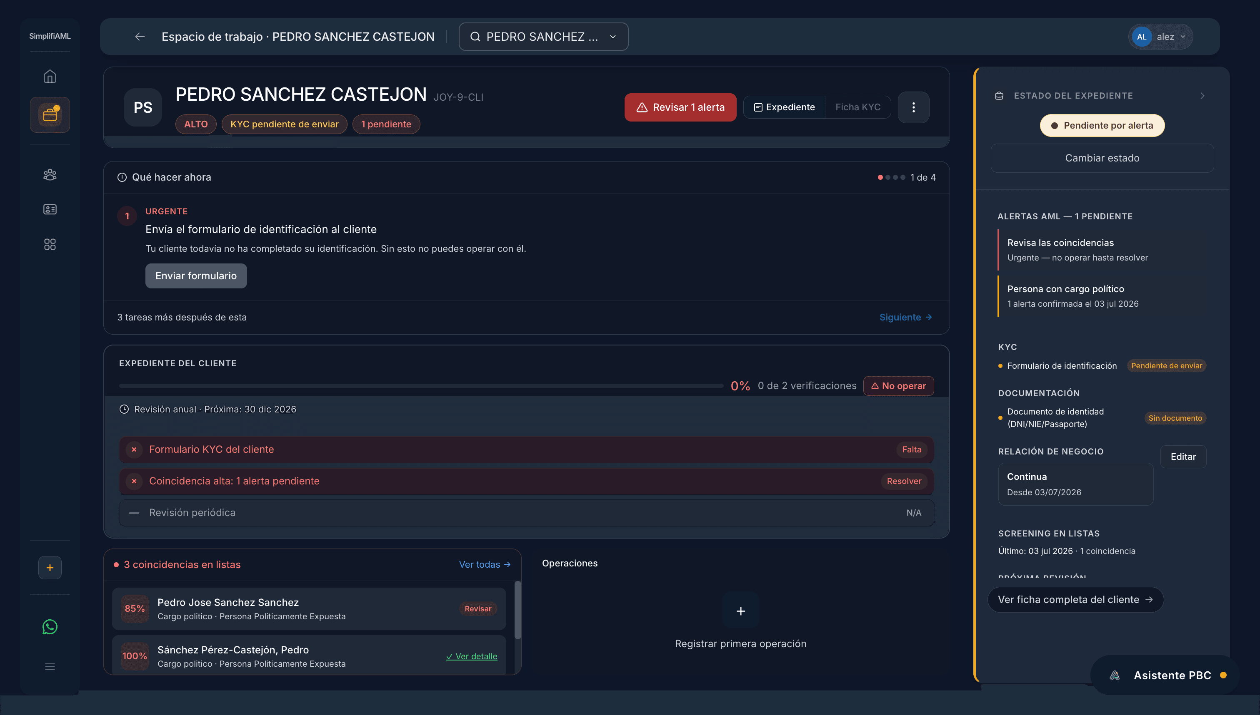1260x715 pixels.
Task: Click Enviar formulario button
Action: click(196, 276)
